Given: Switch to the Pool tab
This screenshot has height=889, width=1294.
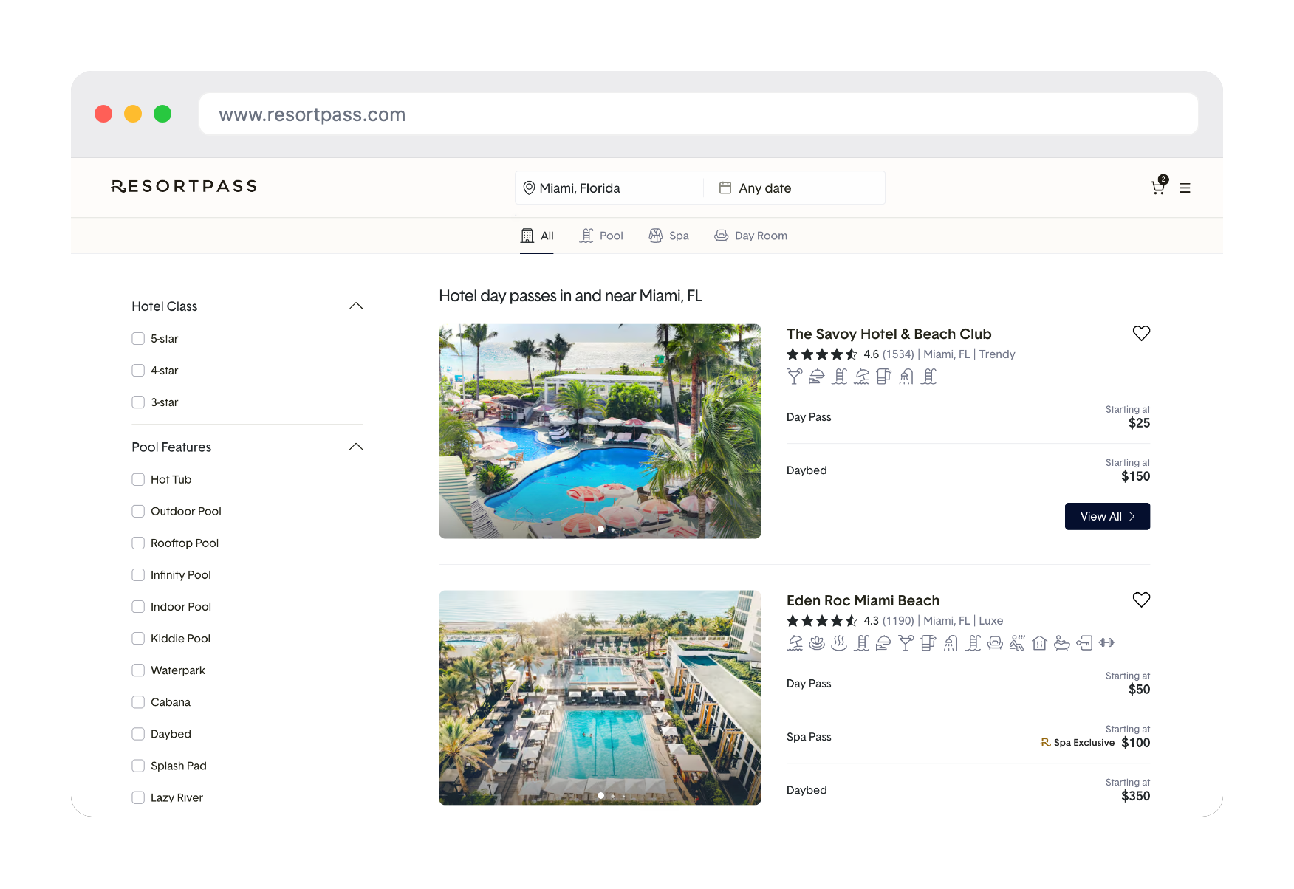Looking at the screenshot, I should pos(601,236).
